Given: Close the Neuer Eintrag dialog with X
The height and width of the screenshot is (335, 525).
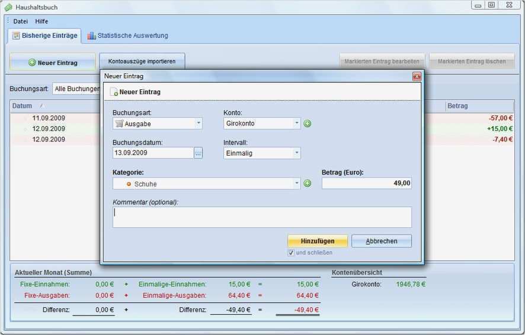Looking at the screenshot, I should pos(417,76).
